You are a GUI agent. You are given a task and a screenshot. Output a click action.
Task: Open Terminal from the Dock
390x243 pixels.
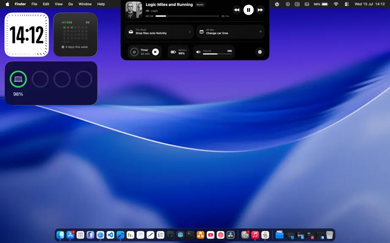tap(190, 235)
